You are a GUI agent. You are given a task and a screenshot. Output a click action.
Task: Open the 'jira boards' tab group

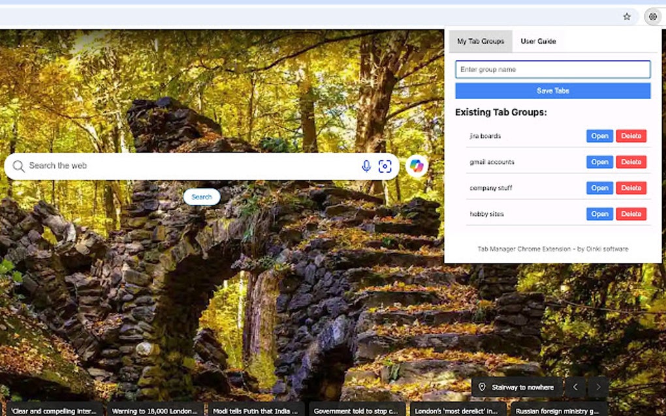click(x=599, y=136)
